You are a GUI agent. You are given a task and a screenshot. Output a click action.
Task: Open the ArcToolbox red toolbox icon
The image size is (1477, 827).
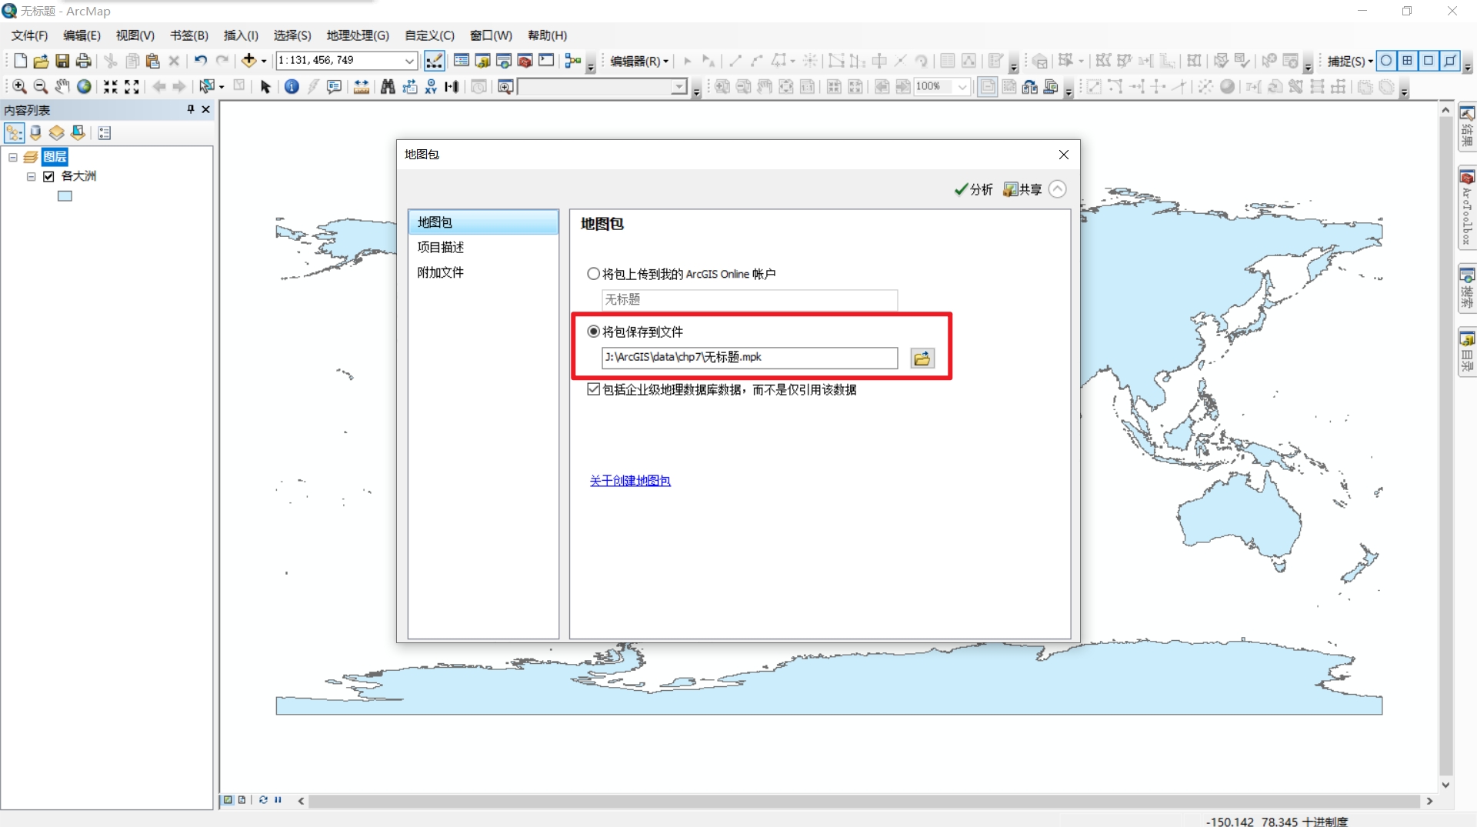tap(525, 61)
